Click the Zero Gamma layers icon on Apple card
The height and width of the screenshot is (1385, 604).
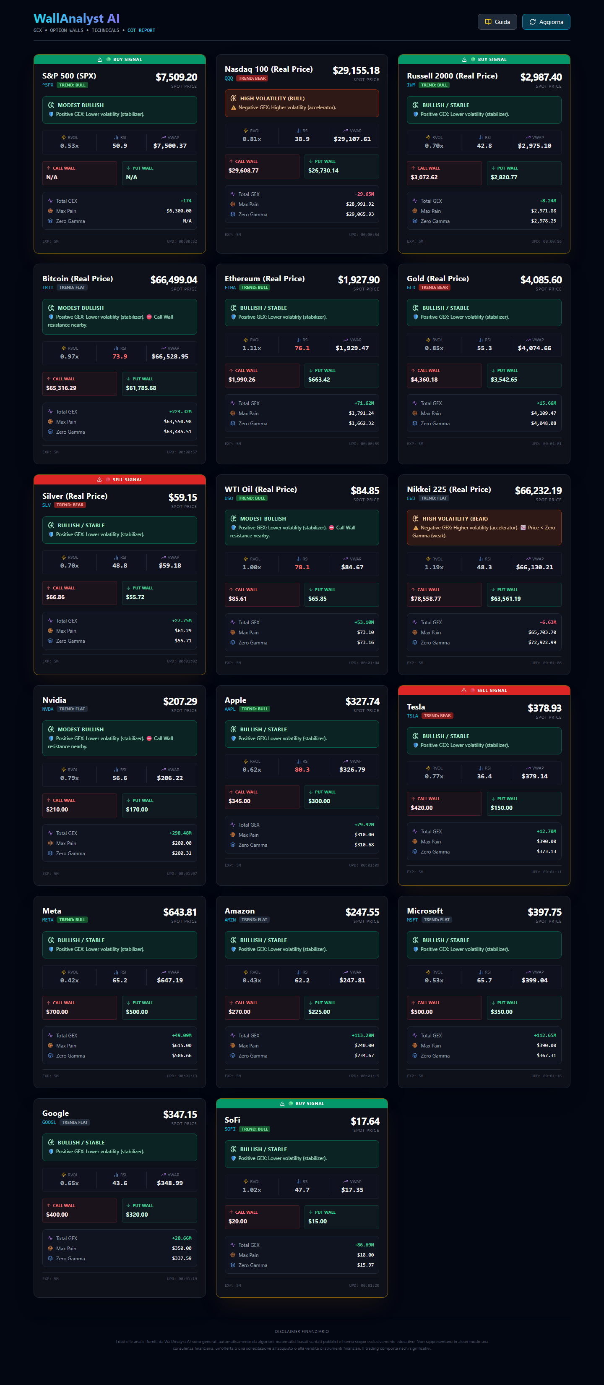point(233,845)
